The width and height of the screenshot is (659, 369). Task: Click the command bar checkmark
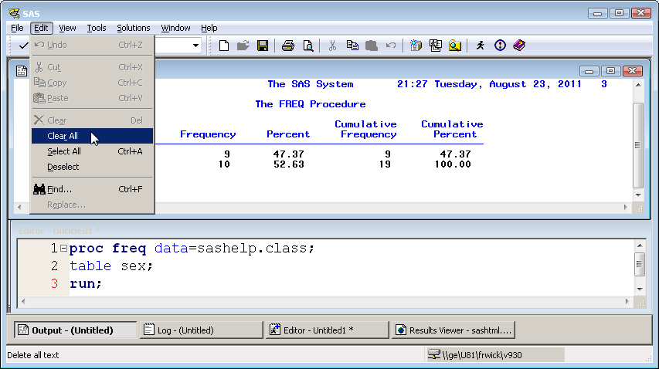coord(23,46)
